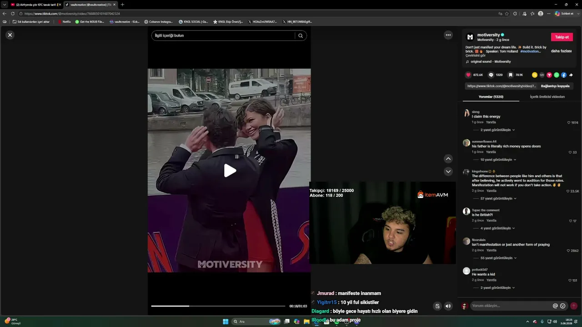Get the embed code icon
This screenshot has width=582, height=327.
point(542,75)
